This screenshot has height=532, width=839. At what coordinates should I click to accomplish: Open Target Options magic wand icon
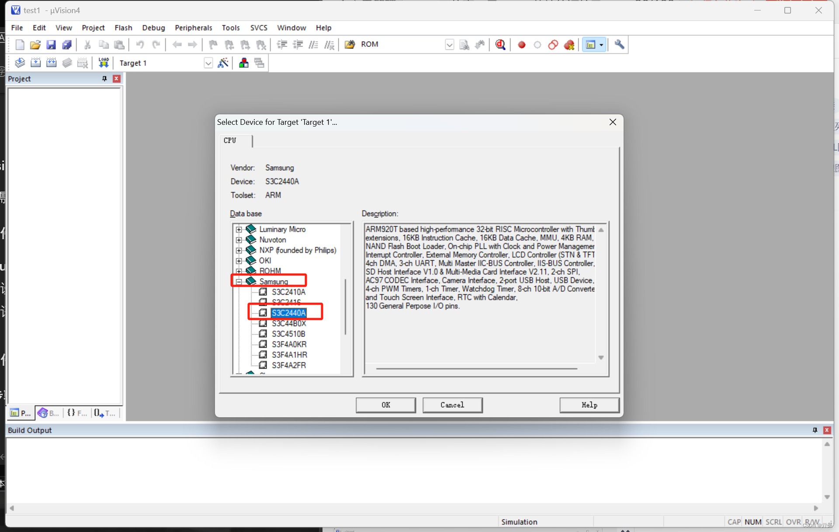coord(223,63)
